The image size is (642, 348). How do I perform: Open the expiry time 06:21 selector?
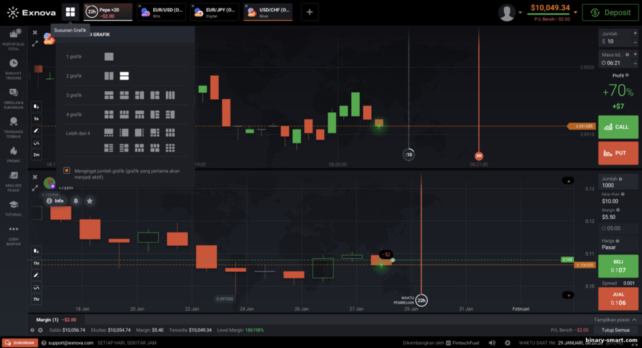pos(615,59)
